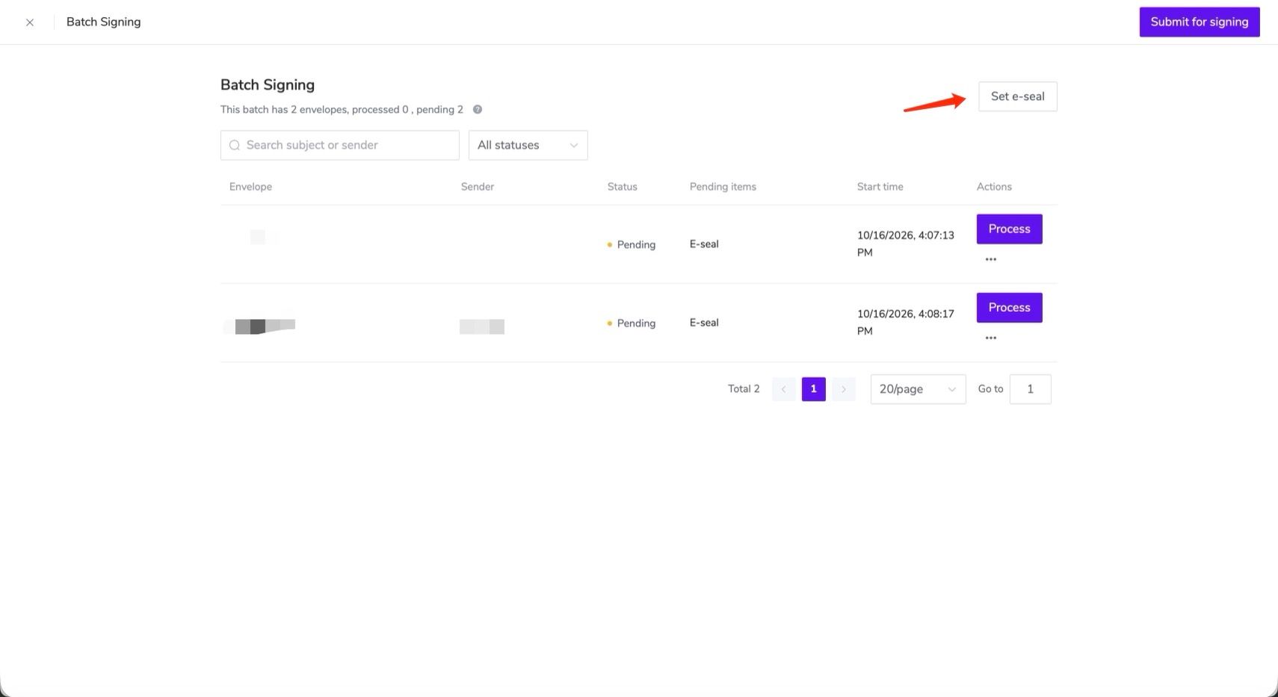This screenshot has width=1278, height=697.
Task: Focus the search subject or sender field
Action: click(x=340, y=145)
